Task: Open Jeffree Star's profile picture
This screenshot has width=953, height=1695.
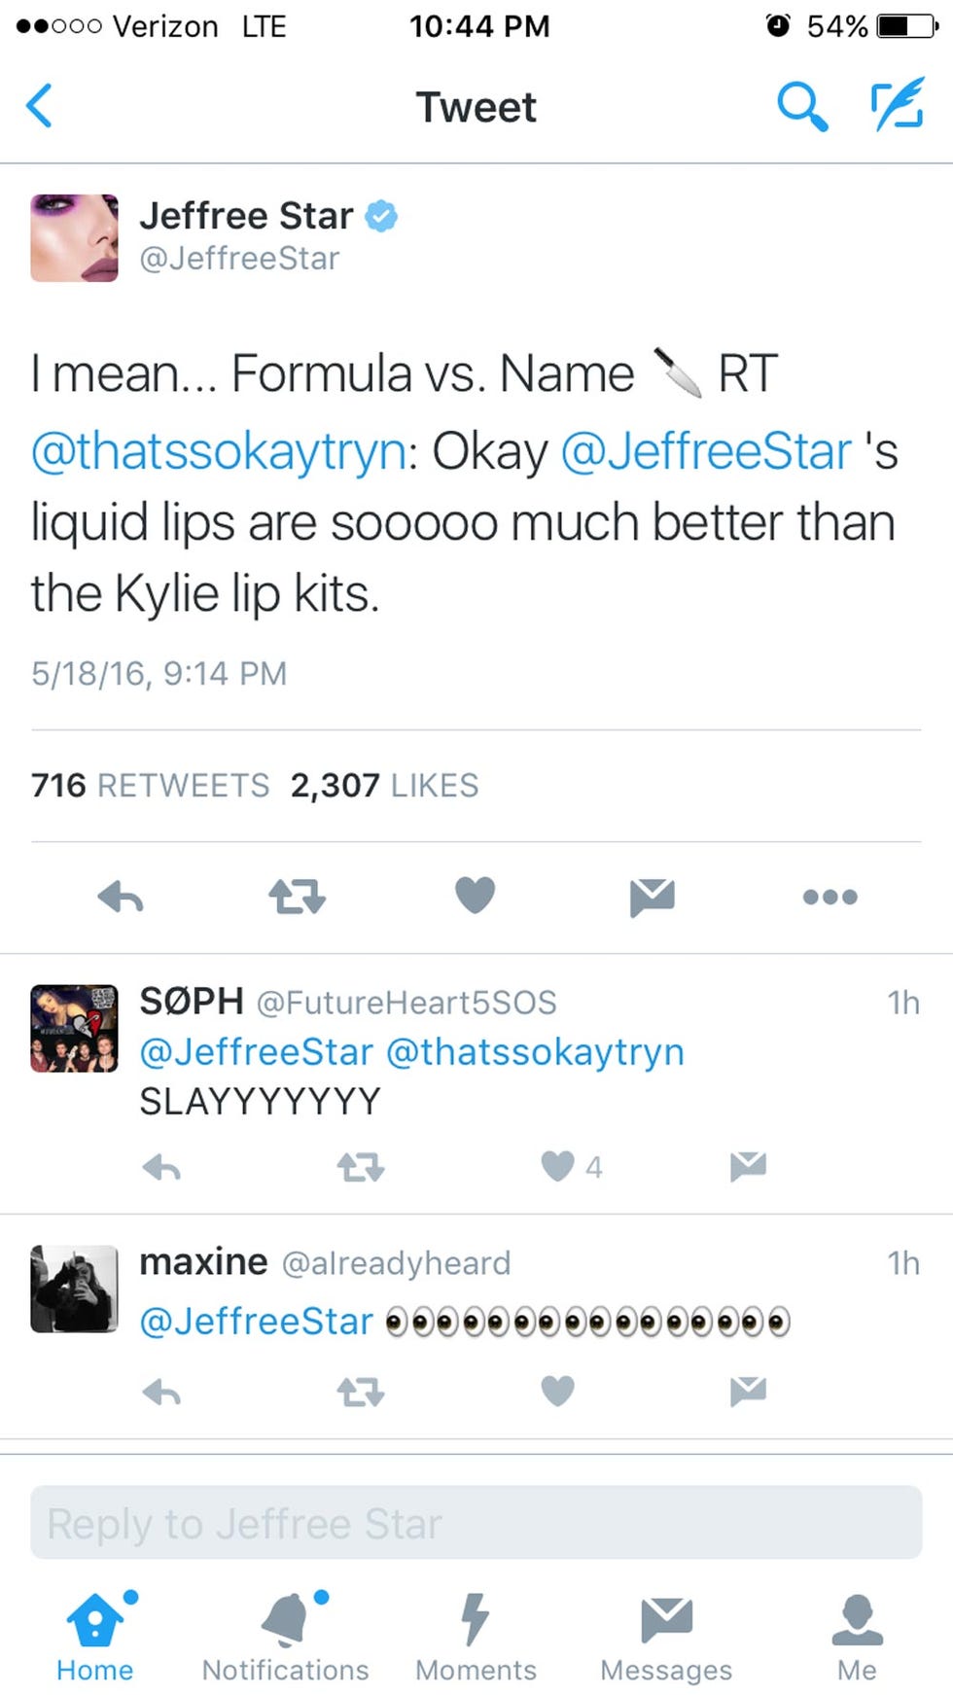Action: click(x=75, y=237)
